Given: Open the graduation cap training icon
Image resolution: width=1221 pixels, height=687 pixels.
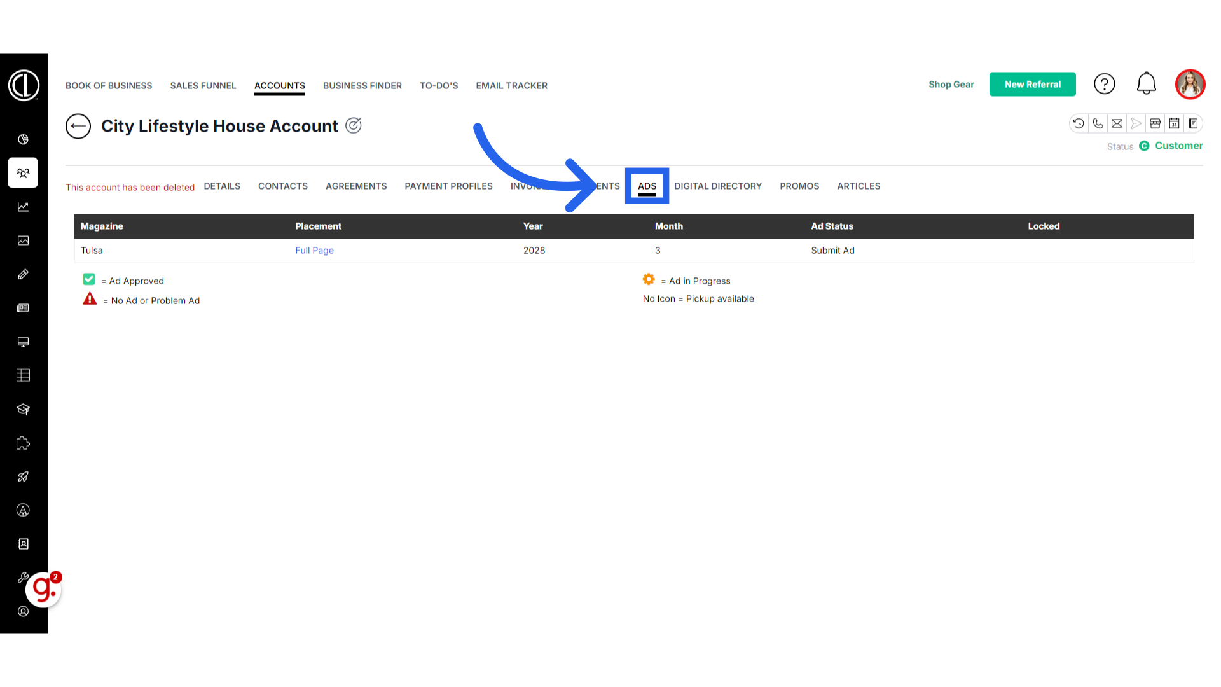Looking at the screenshot, I should point(23,409).
